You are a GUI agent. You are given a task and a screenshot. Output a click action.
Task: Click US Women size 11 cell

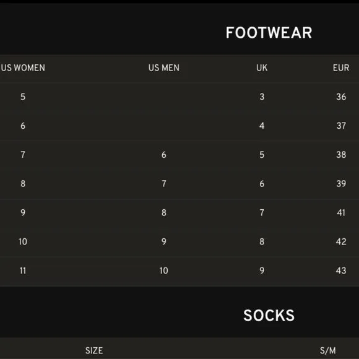23,270
